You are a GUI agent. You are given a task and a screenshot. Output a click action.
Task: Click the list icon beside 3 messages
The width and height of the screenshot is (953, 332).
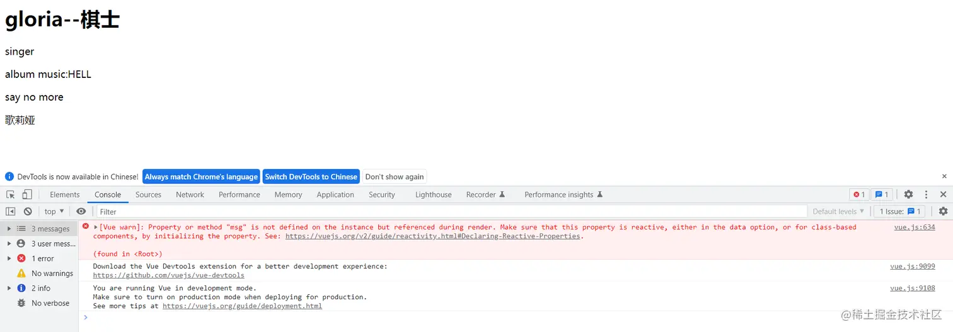tap(21, 229)
